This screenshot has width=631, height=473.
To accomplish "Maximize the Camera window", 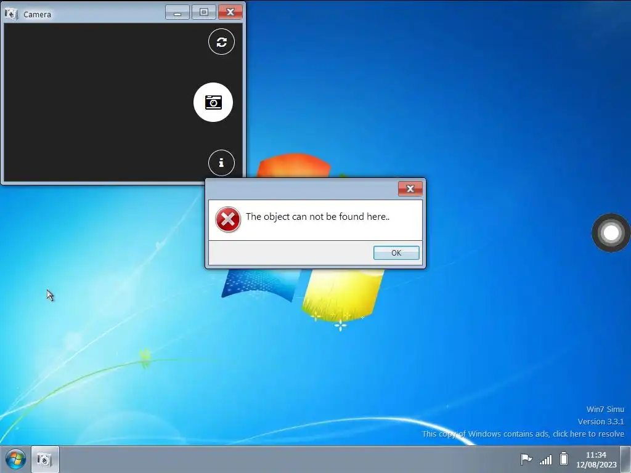I will point(204,12).
